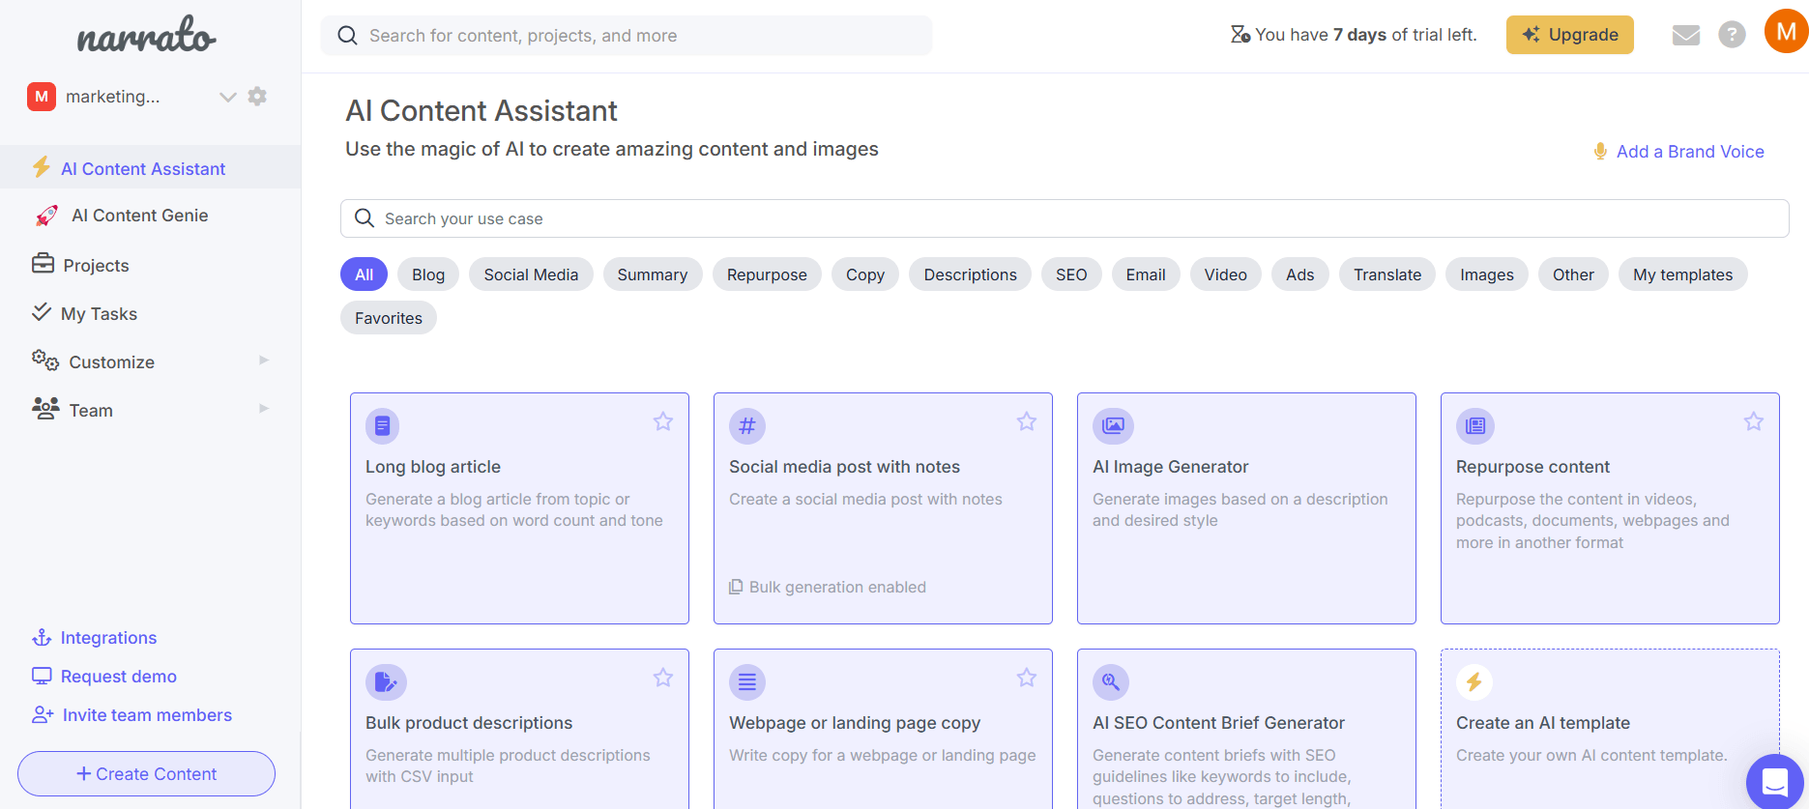Open the chat support bubble icon
The image size is (1809, 809).
point(1775,781)
